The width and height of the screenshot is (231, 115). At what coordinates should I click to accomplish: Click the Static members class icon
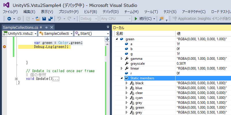[126, 78]
